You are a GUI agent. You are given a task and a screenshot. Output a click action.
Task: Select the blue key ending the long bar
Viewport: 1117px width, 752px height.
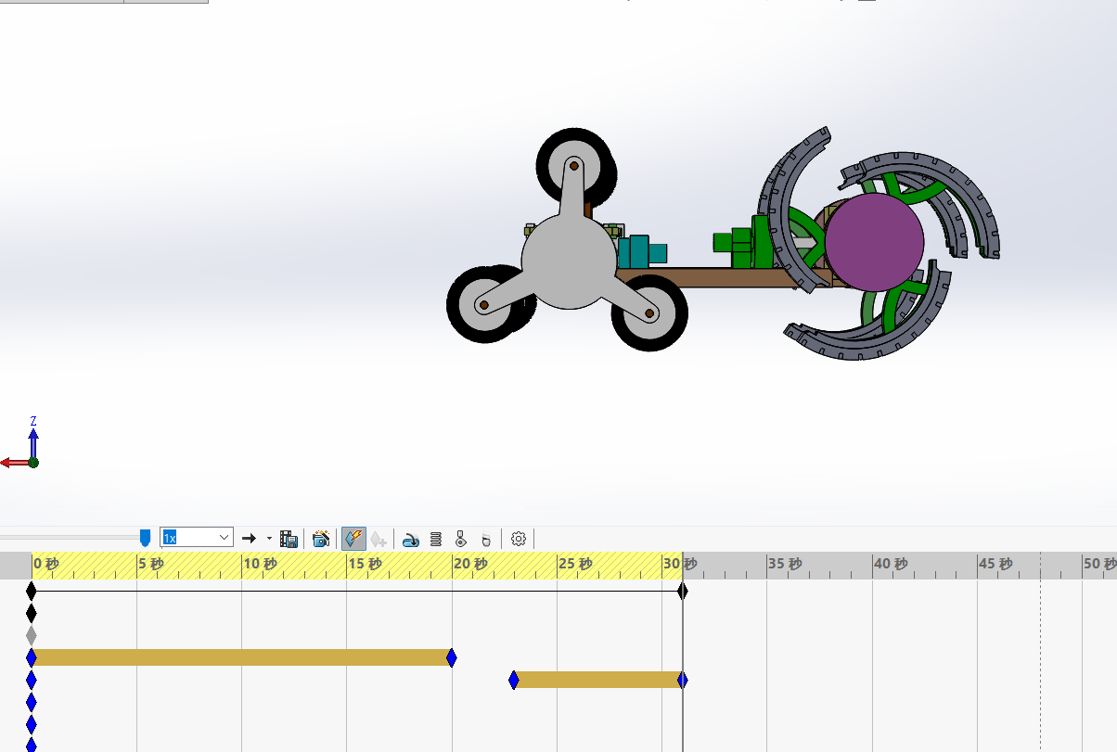click(x=452, y=657)
